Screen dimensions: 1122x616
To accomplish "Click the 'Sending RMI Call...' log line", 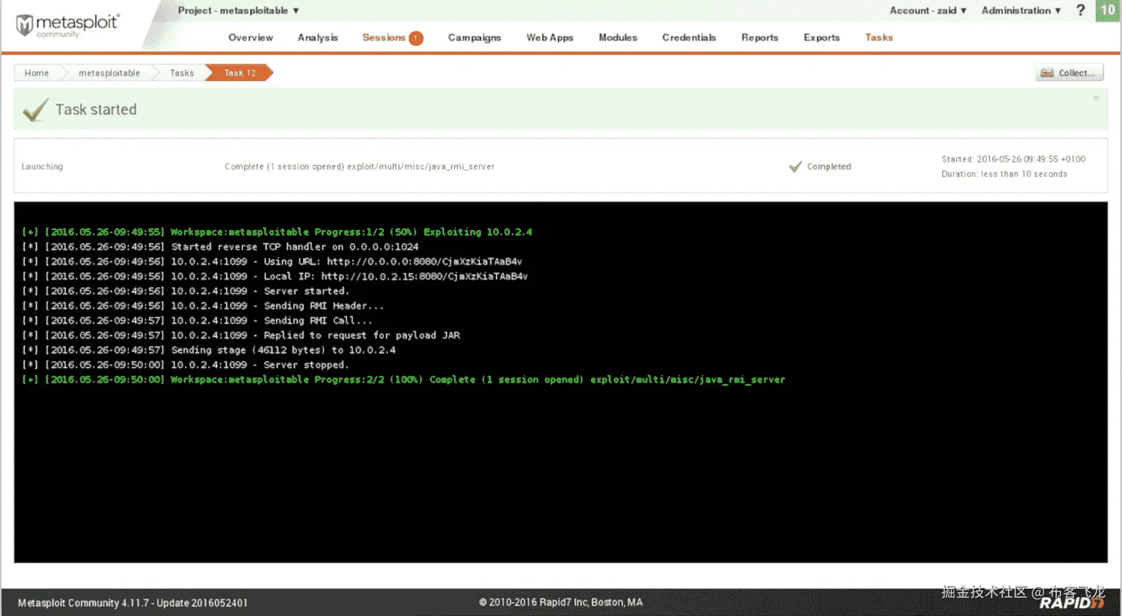I will 197,320.
